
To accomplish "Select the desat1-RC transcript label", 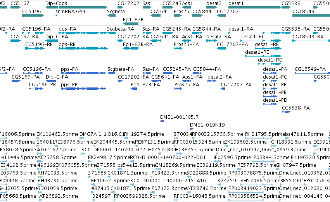I will click(252, 36).
